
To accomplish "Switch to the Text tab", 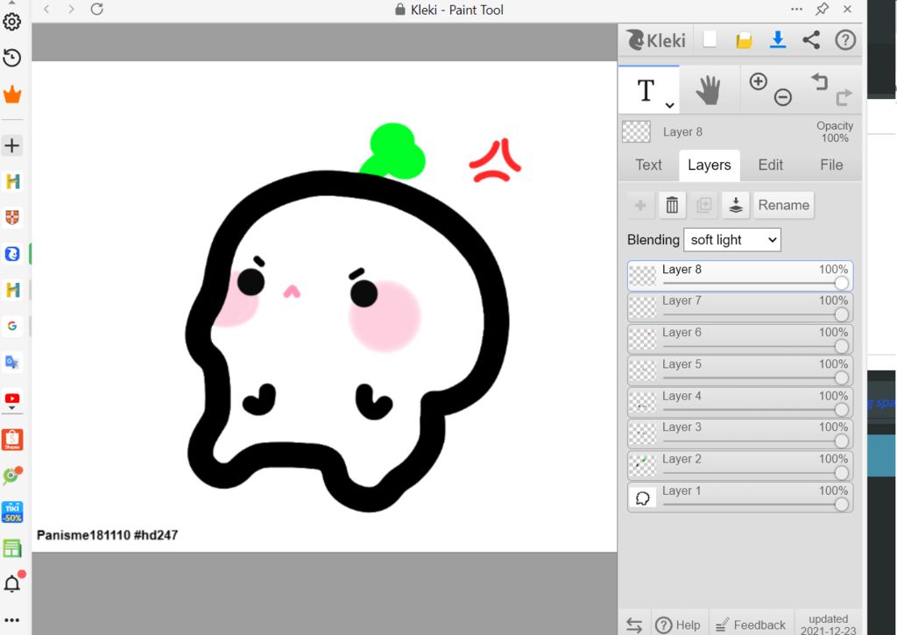I will [x=648, y=165].
